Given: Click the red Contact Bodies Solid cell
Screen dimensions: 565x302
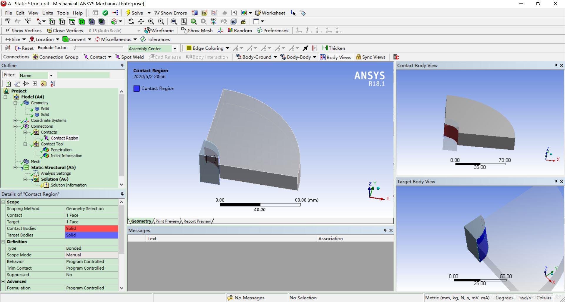Looking at the screenshot, I should point(92,228).
